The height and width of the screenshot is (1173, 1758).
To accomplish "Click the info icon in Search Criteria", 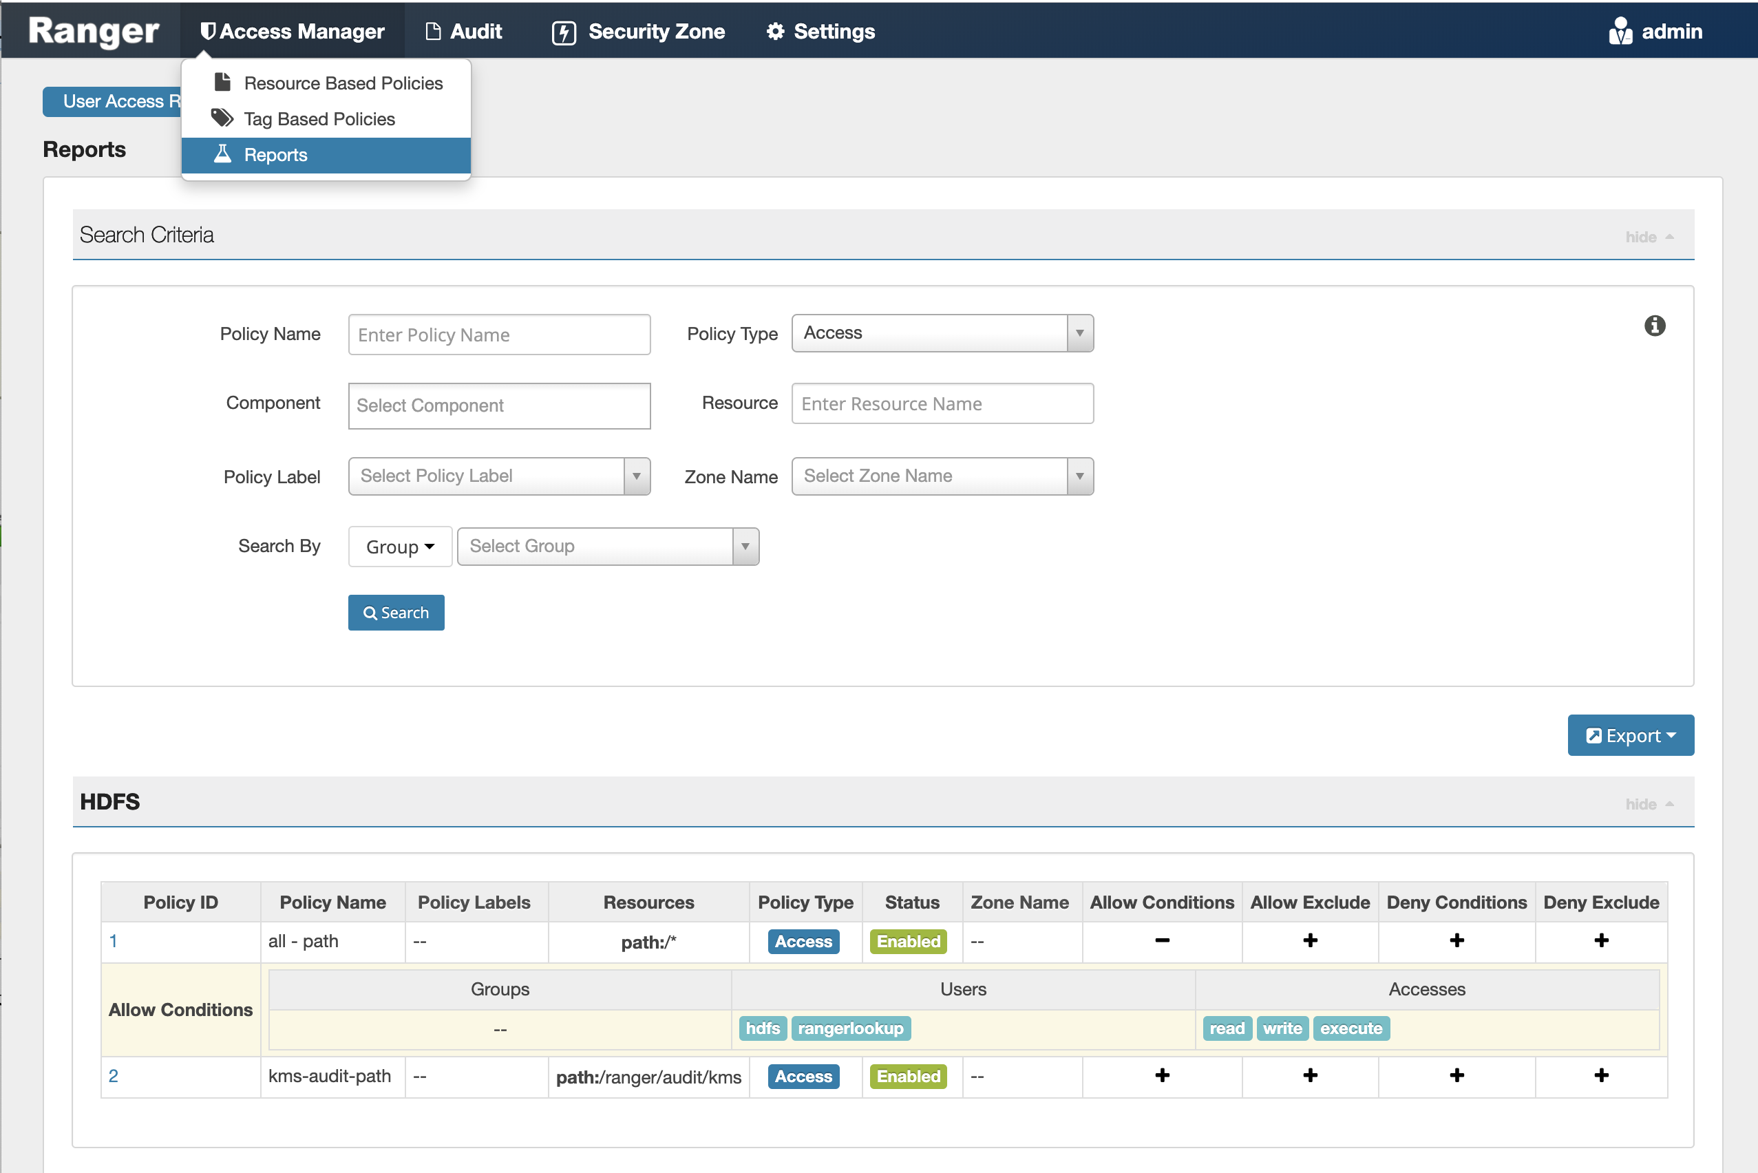I will pos(1654,326).
